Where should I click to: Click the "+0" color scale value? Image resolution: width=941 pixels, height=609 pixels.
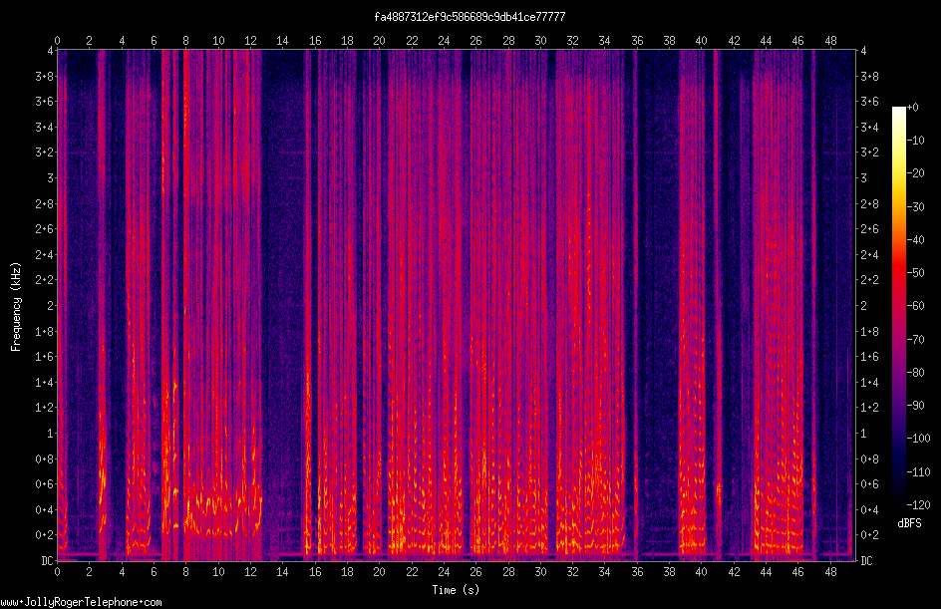click(x=913, y=108)
